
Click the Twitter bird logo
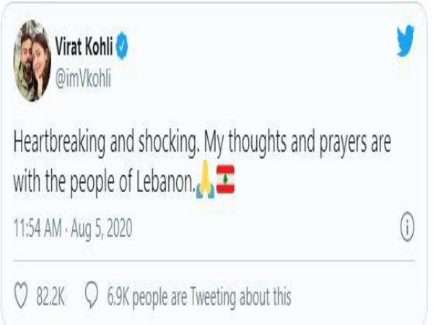pos(406,40)
